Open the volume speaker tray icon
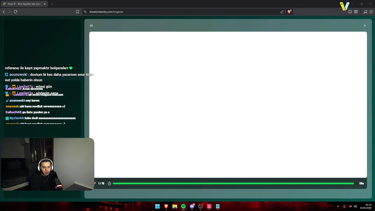This screenshot has height=211, width=375. [355, 206]
